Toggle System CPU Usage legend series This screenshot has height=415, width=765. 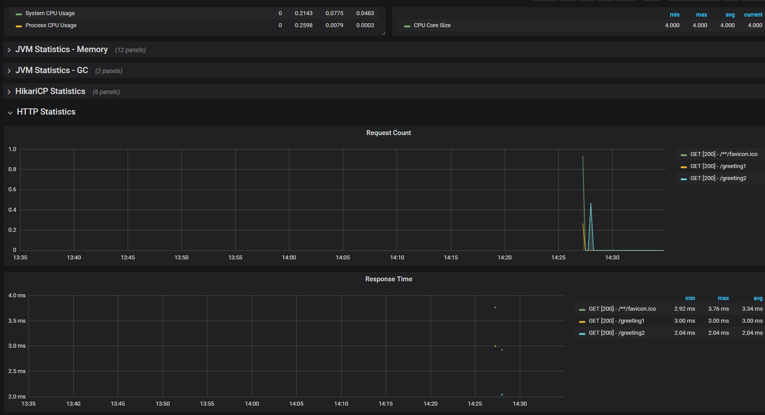coord(50,13)
